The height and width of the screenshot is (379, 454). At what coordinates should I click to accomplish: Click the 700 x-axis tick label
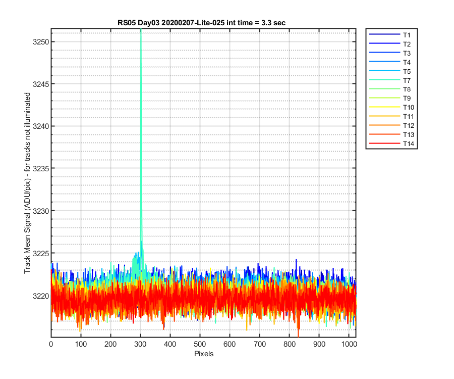tap(260, 344)
